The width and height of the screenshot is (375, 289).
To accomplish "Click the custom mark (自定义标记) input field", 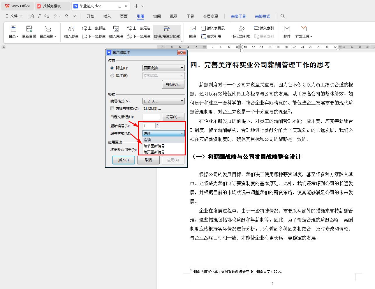I will tap(151, 117).
